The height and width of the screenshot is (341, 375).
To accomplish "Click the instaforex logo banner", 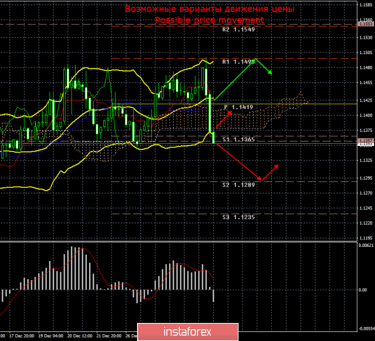I will click(x=188, y=332).
